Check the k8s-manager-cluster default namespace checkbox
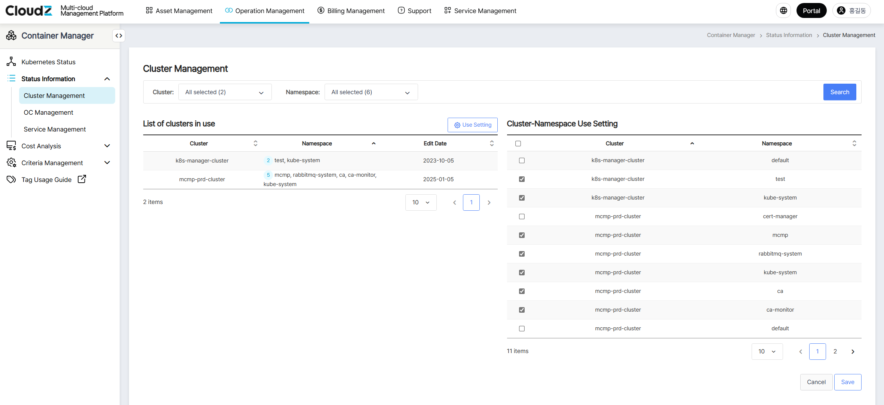This screenshot has width=884, height=405. pos(522,161)
